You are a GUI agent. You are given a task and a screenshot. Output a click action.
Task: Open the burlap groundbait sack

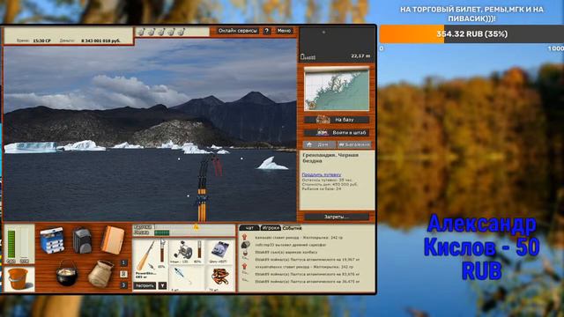(100, 274)
